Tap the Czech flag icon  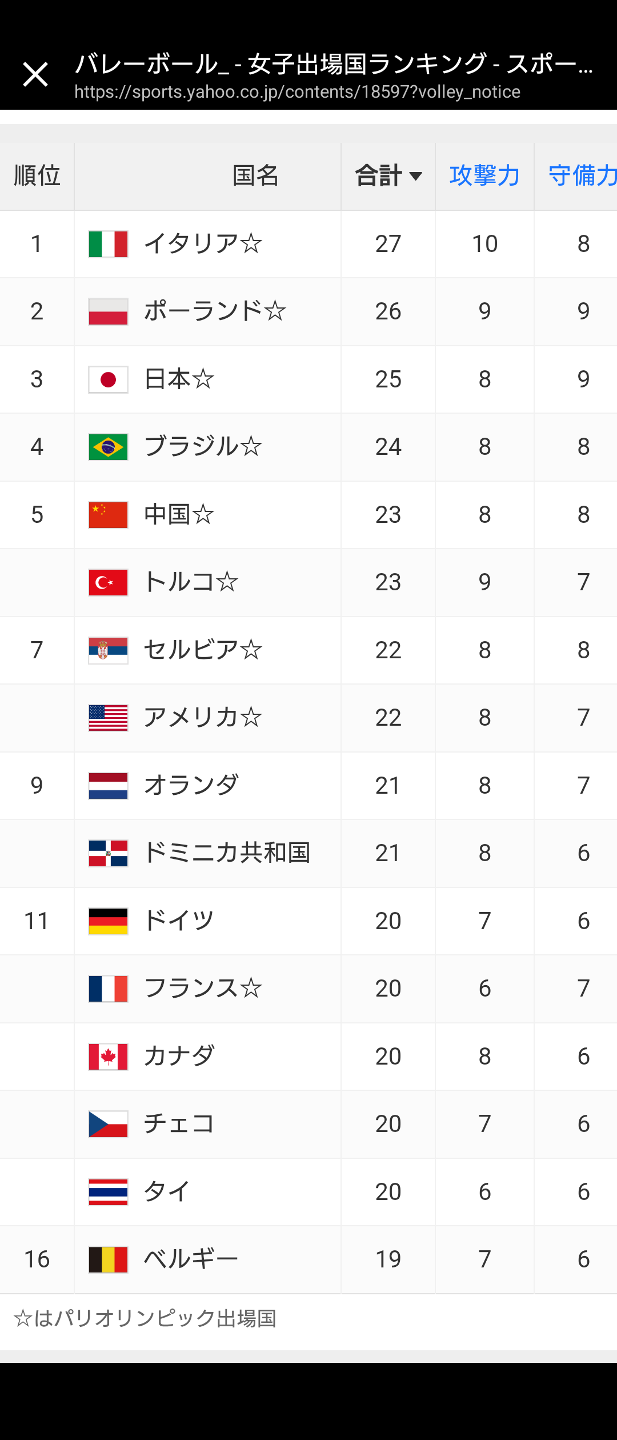point(108,1124)
